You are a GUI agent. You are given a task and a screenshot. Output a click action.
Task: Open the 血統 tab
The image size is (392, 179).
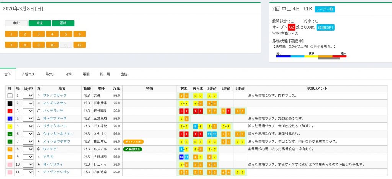[124, 74]
